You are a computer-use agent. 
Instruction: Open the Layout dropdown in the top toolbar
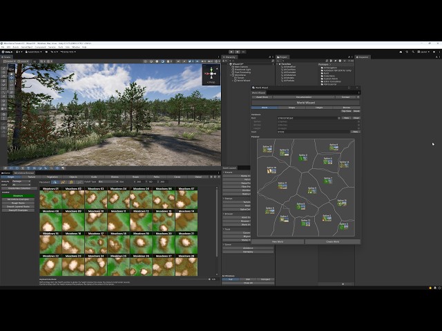point(423,52)
